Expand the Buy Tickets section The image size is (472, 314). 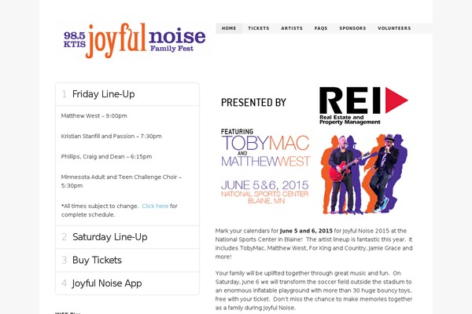[x=127, y=260]
